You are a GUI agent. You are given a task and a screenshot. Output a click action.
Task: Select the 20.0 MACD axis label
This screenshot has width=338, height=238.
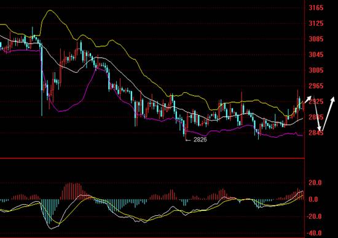(315, 183)
